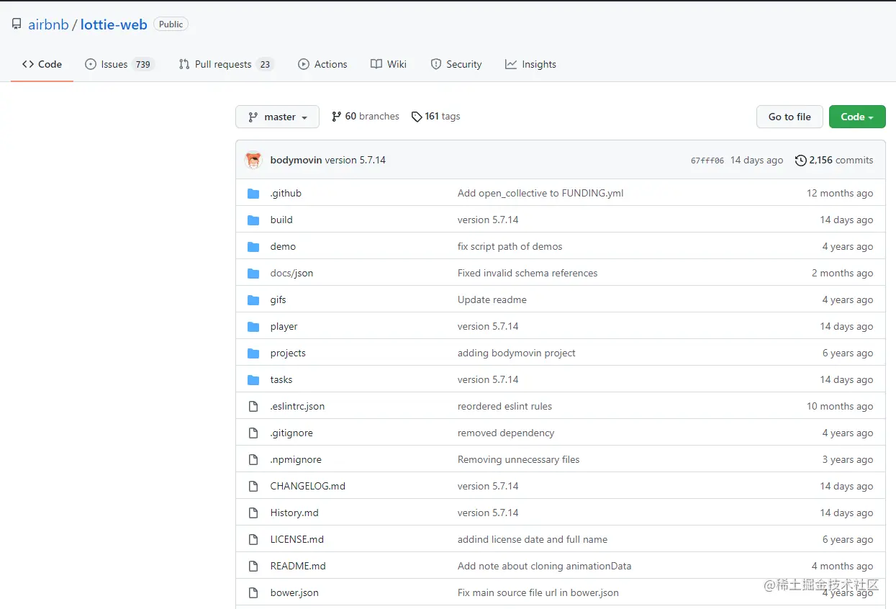Open commit 'Fixed invalid schema references'
This screenshot has height=609, width=896.
click(x=528, y=274)
